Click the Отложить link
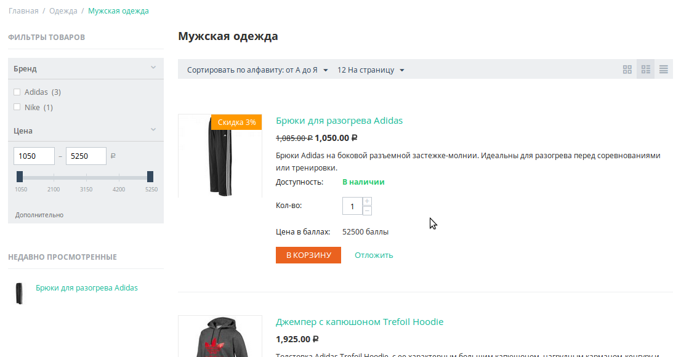Screen dimensions: 697x357 [x=374, y=255]
